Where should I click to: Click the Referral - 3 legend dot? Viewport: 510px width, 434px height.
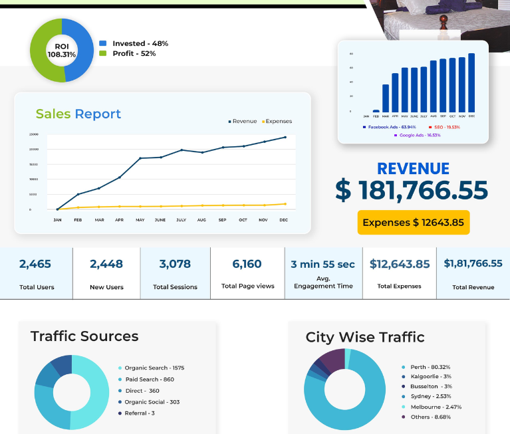pyautogui.click(x=120, y=413)
